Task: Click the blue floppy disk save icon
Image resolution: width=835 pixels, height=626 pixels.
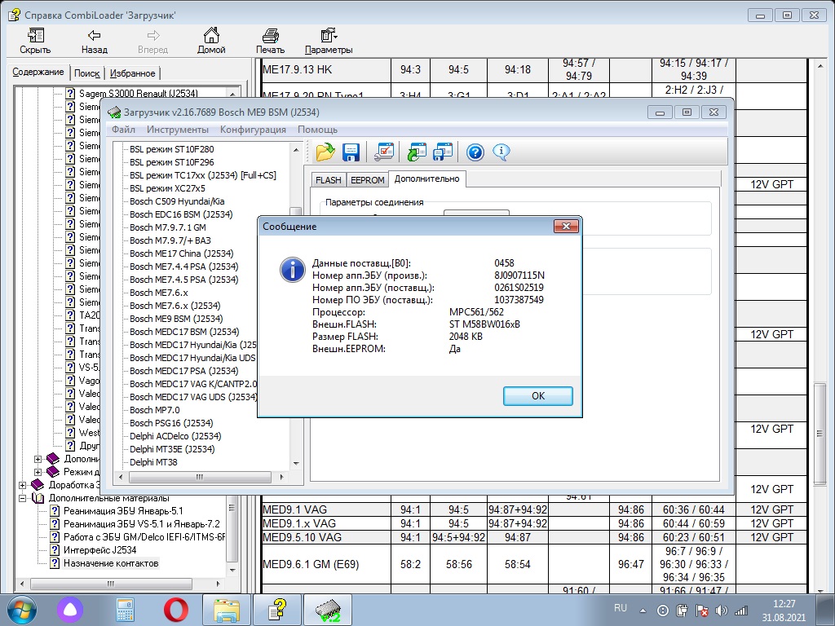Action: pyautogui.click(x=351, y=152)
